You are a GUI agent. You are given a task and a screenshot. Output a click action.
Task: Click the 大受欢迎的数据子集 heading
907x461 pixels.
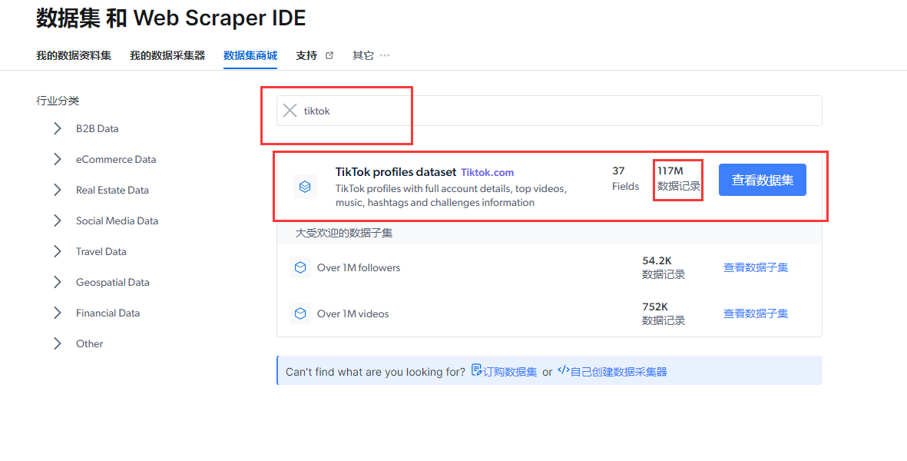click(343, 233)
